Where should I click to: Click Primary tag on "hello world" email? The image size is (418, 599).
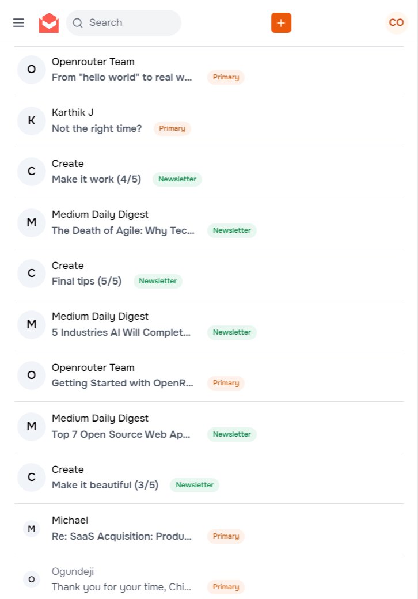click(226, 77)
